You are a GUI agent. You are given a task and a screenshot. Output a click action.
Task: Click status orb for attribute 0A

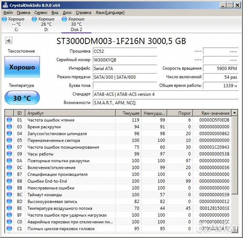point(9,160)
